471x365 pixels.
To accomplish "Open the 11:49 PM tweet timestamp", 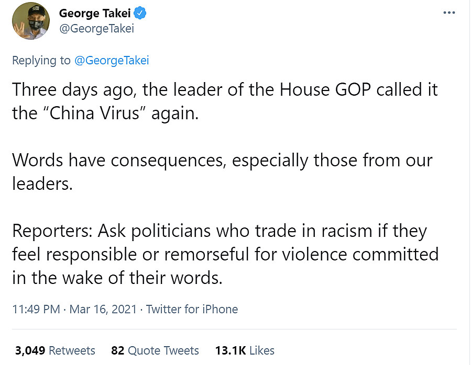I will (36, 309).
